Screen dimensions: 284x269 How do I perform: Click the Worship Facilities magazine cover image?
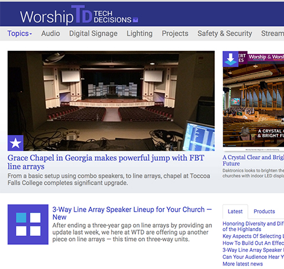[x=253, y=102]
